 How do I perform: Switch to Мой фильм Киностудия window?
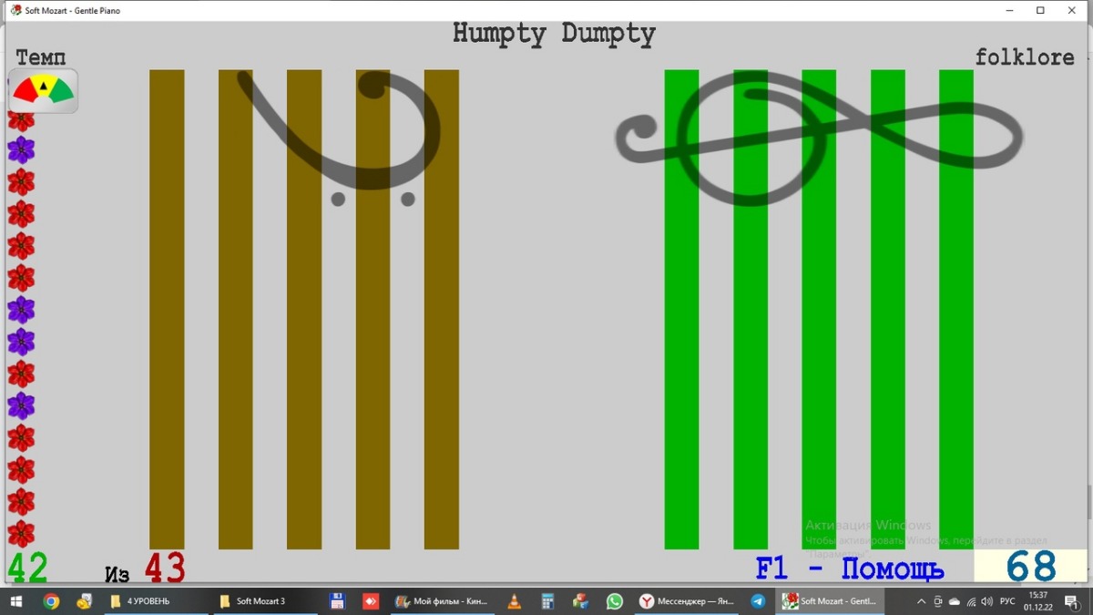tap(444, 601)
